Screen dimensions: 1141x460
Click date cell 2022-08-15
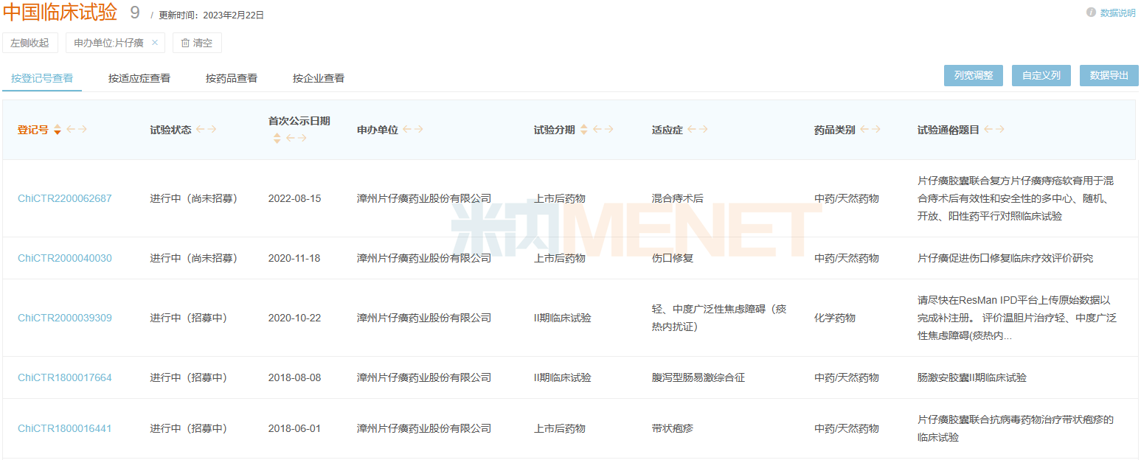click(295, 198)
